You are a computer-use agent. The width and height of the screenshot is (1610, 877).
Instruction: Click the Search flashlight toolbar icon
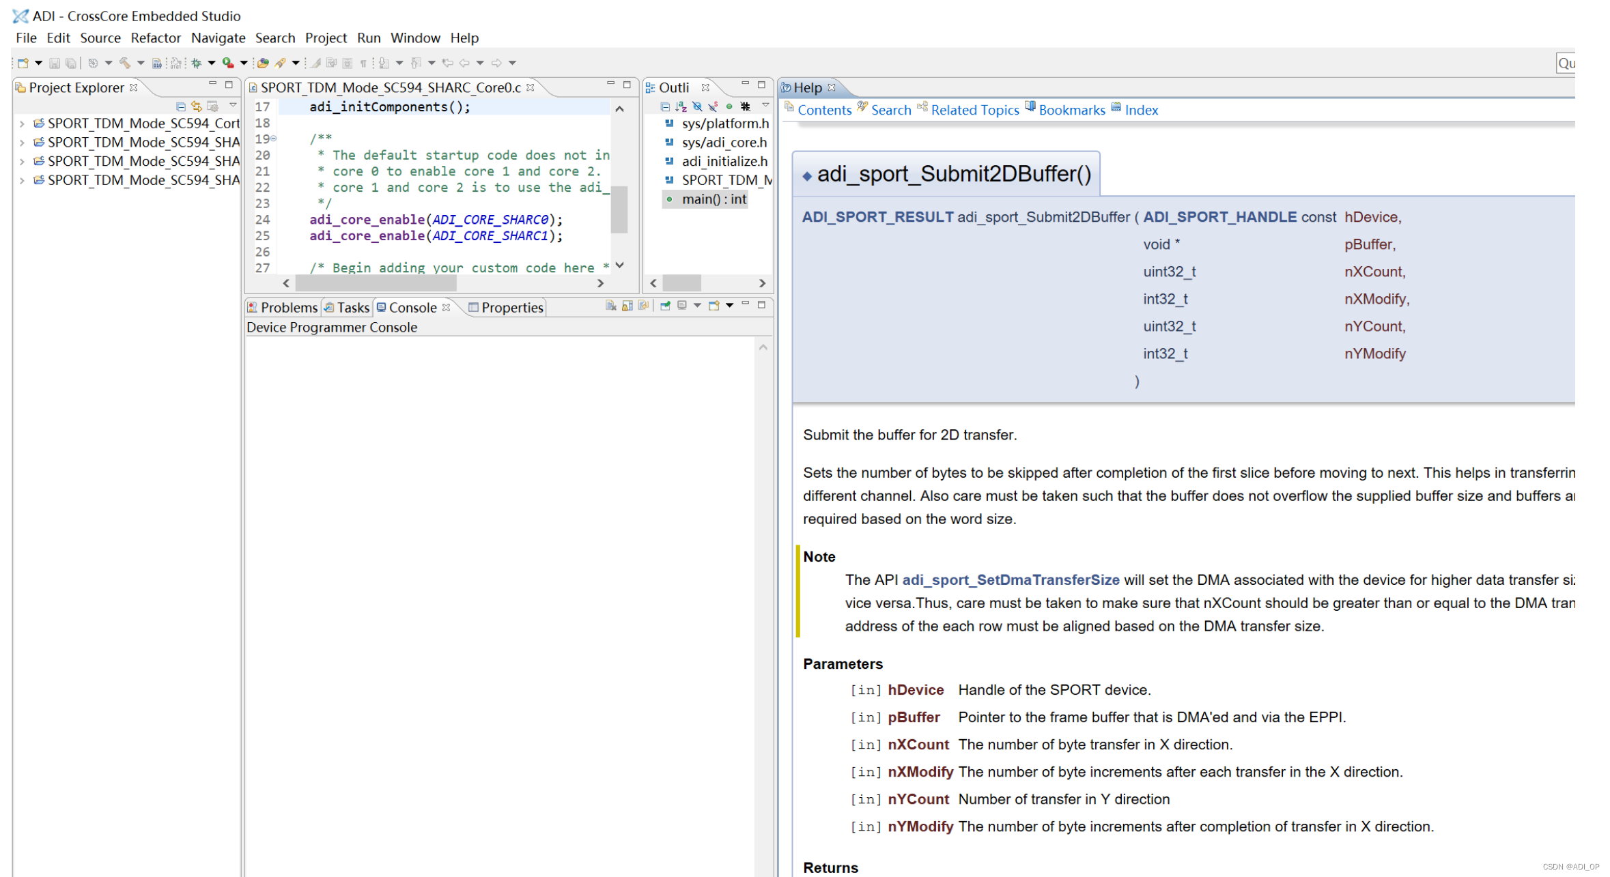tap(281, 63)
